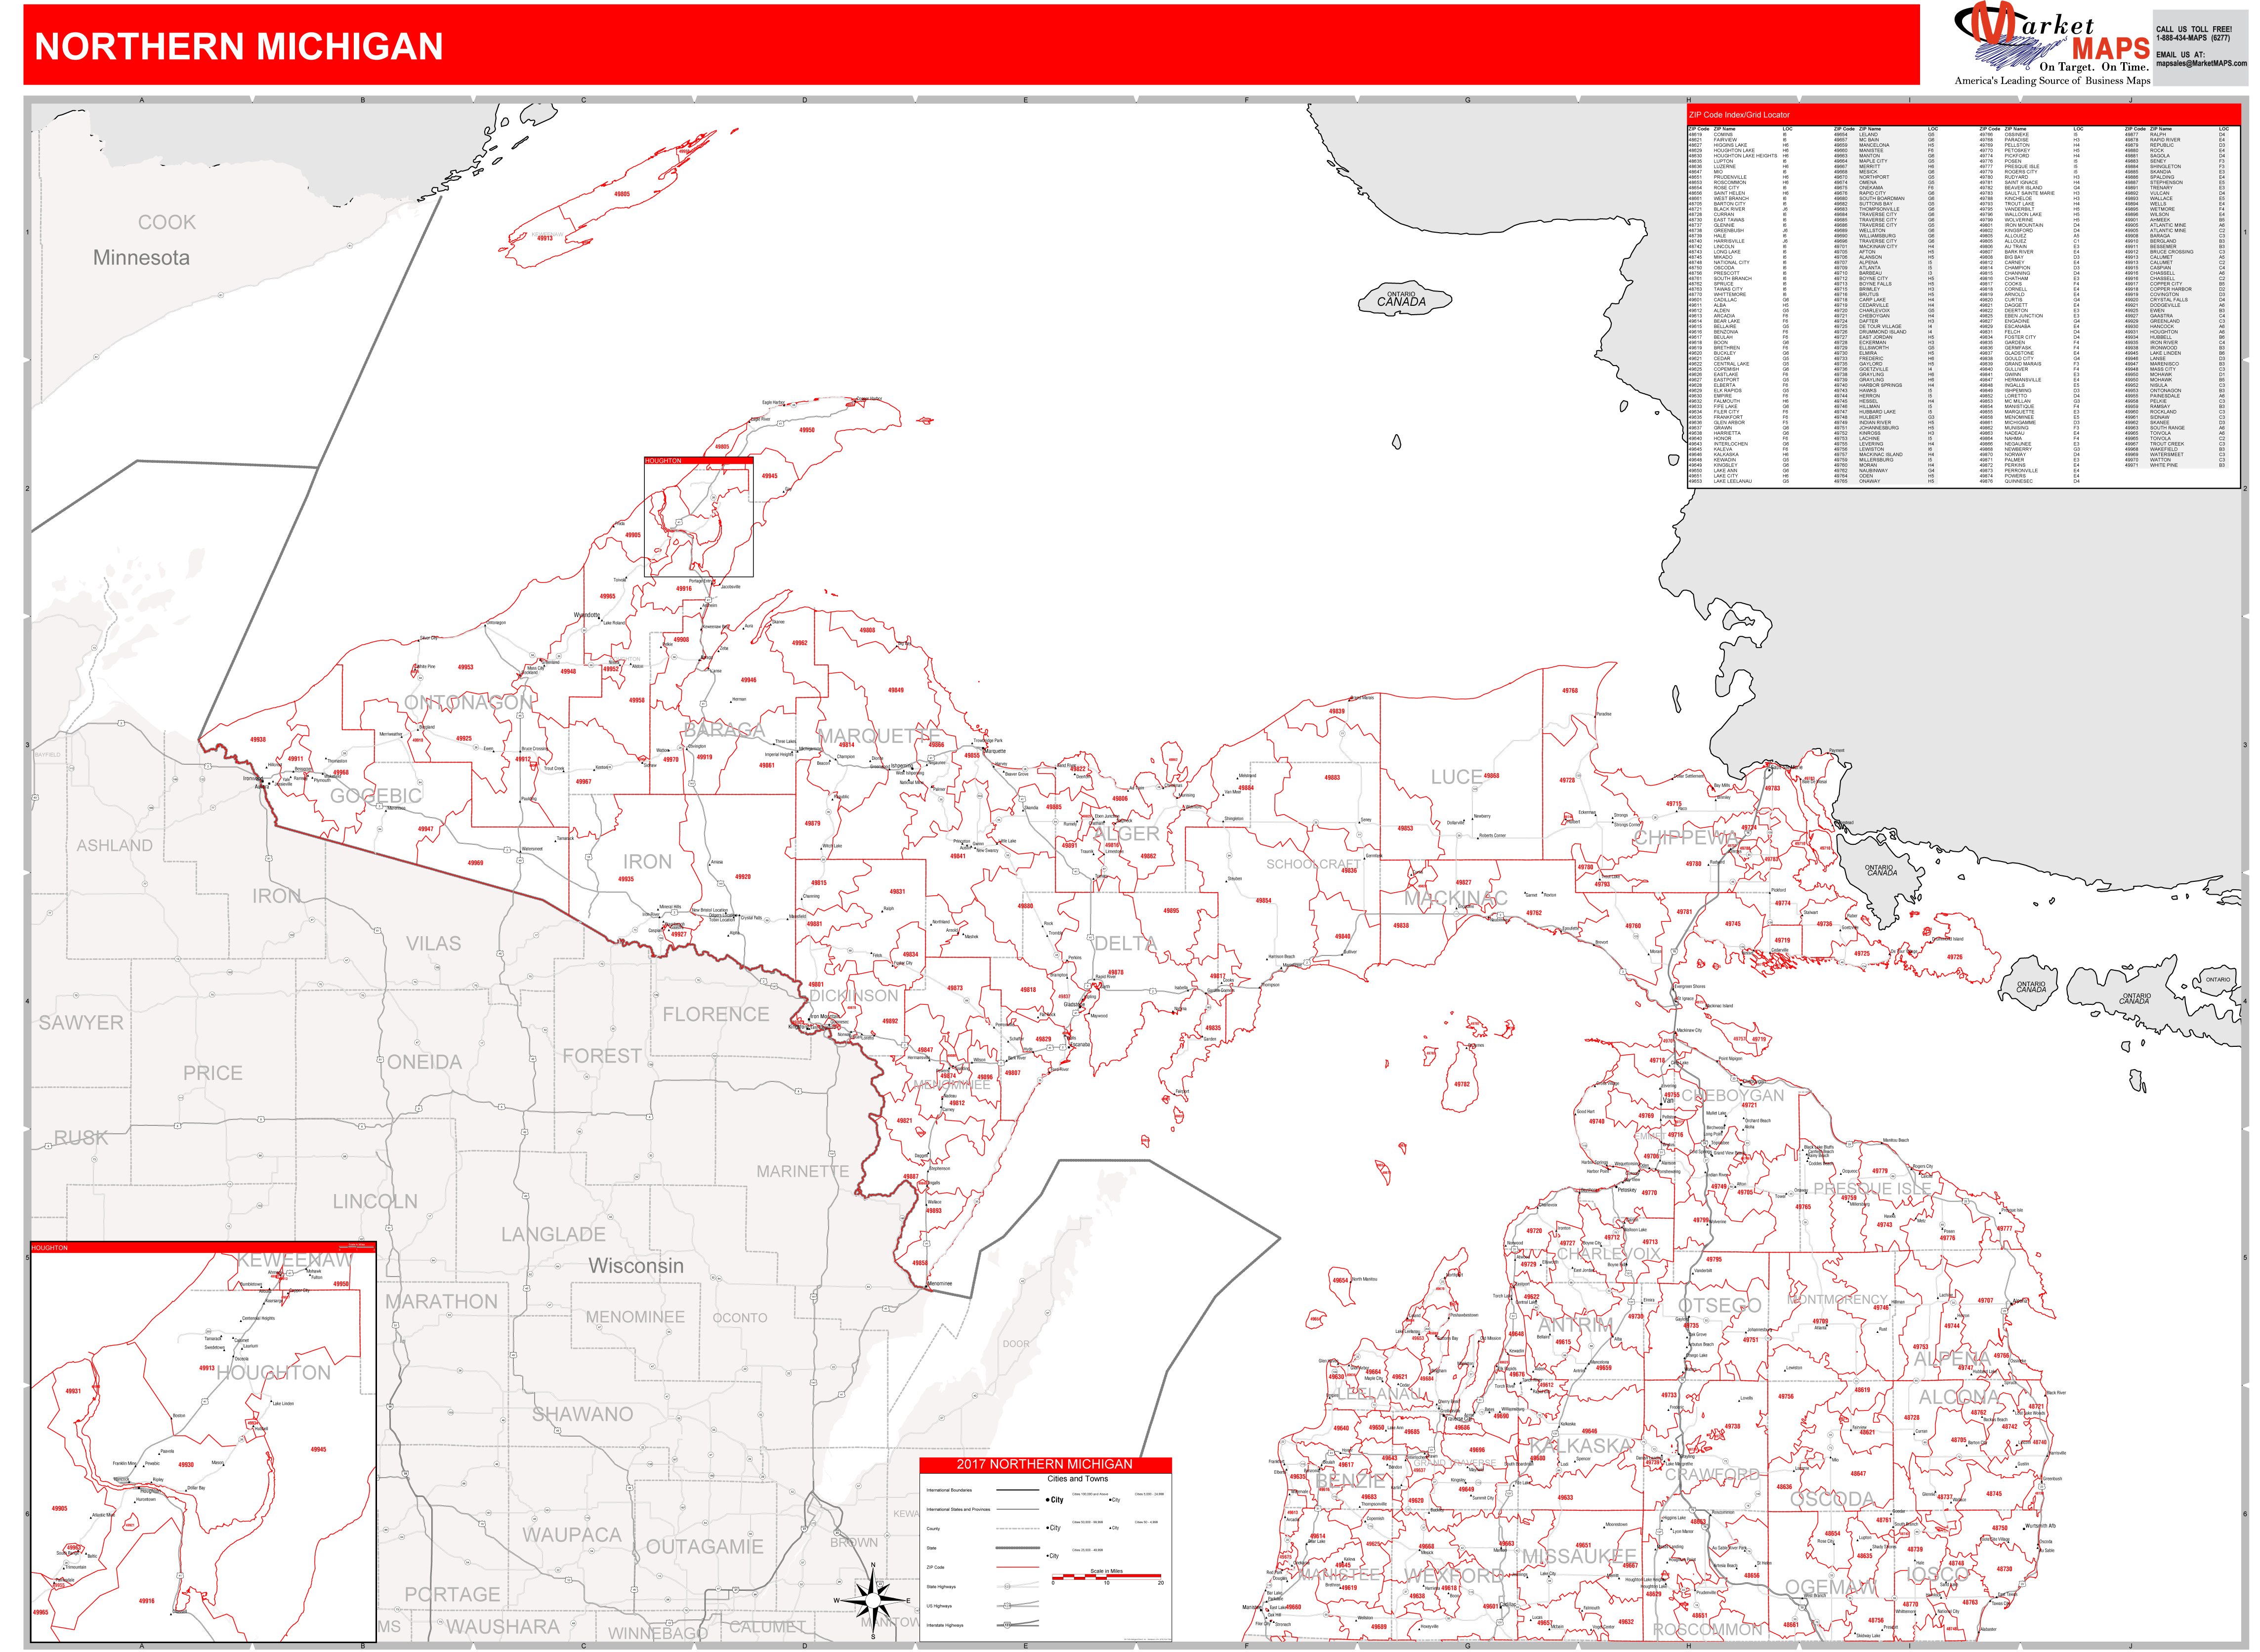This screenshot has width=2260, height=1652.
Task: Click the Scale in Miles bar
Action: pyautogui.click(x=1106, y=1576)
